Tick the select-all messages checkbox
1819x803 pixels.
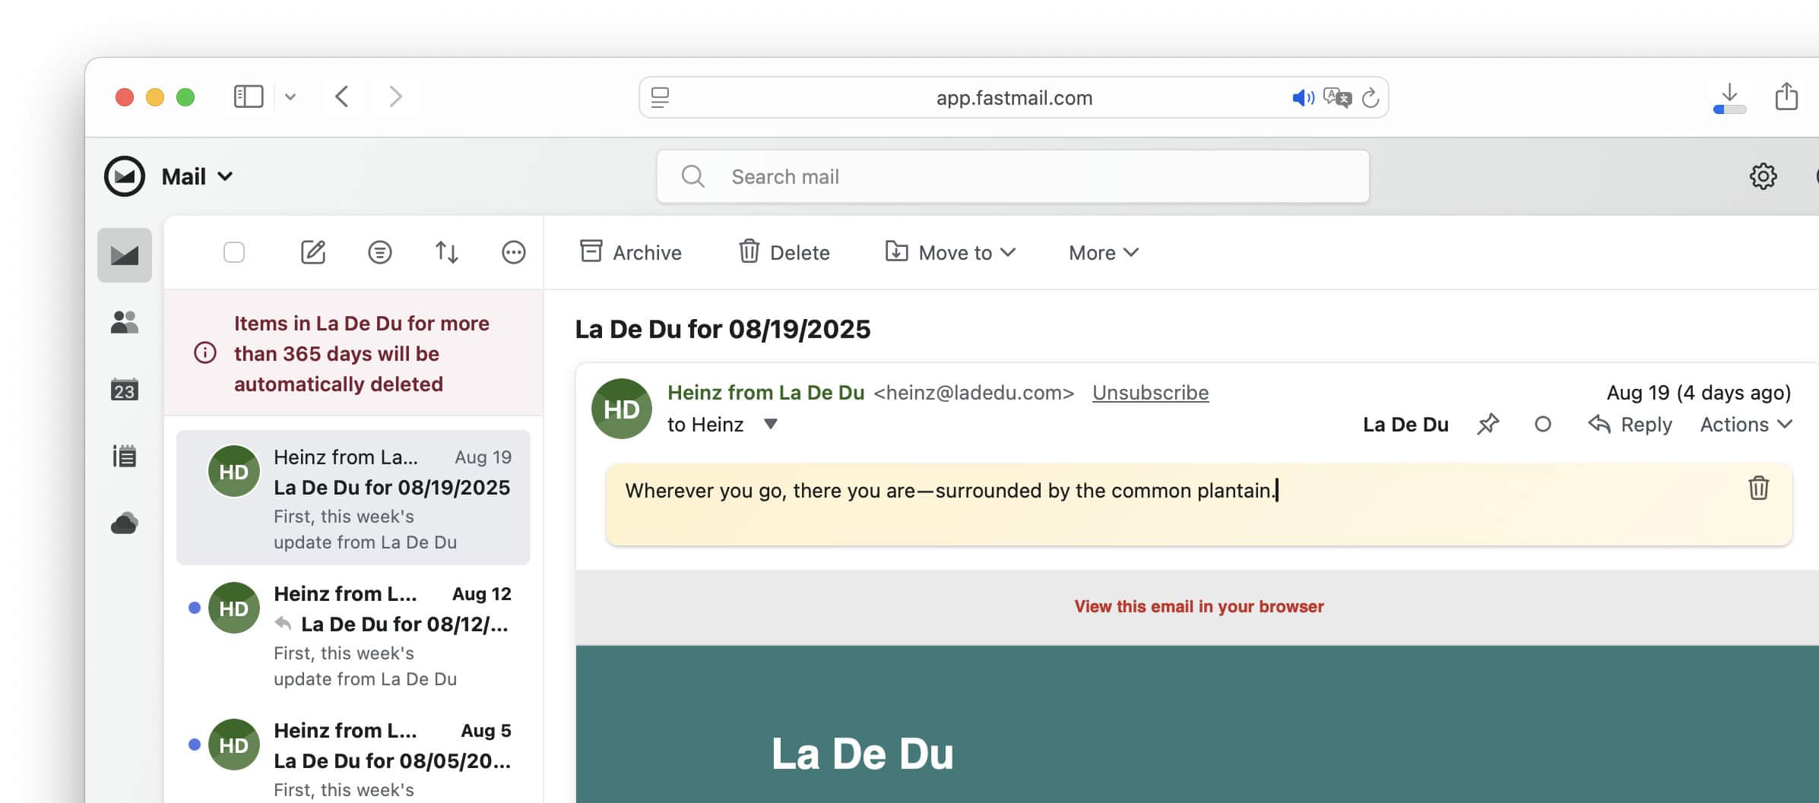click(234, 252)
